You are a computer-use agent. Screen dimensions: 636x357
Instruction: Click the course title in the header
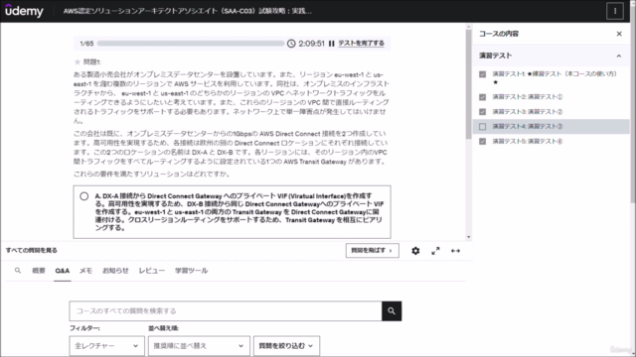click(188, 11)
